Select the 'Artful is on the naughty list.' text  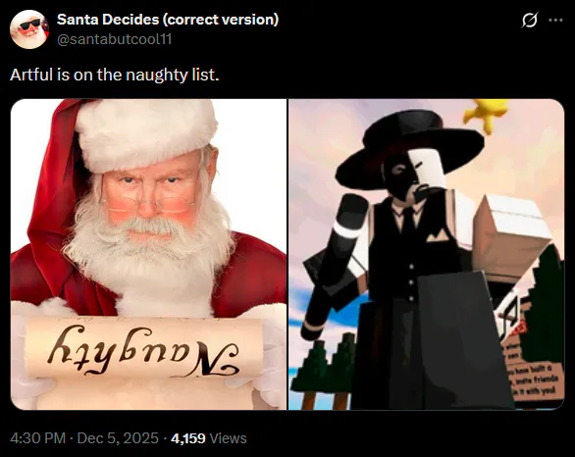[115, 75]
